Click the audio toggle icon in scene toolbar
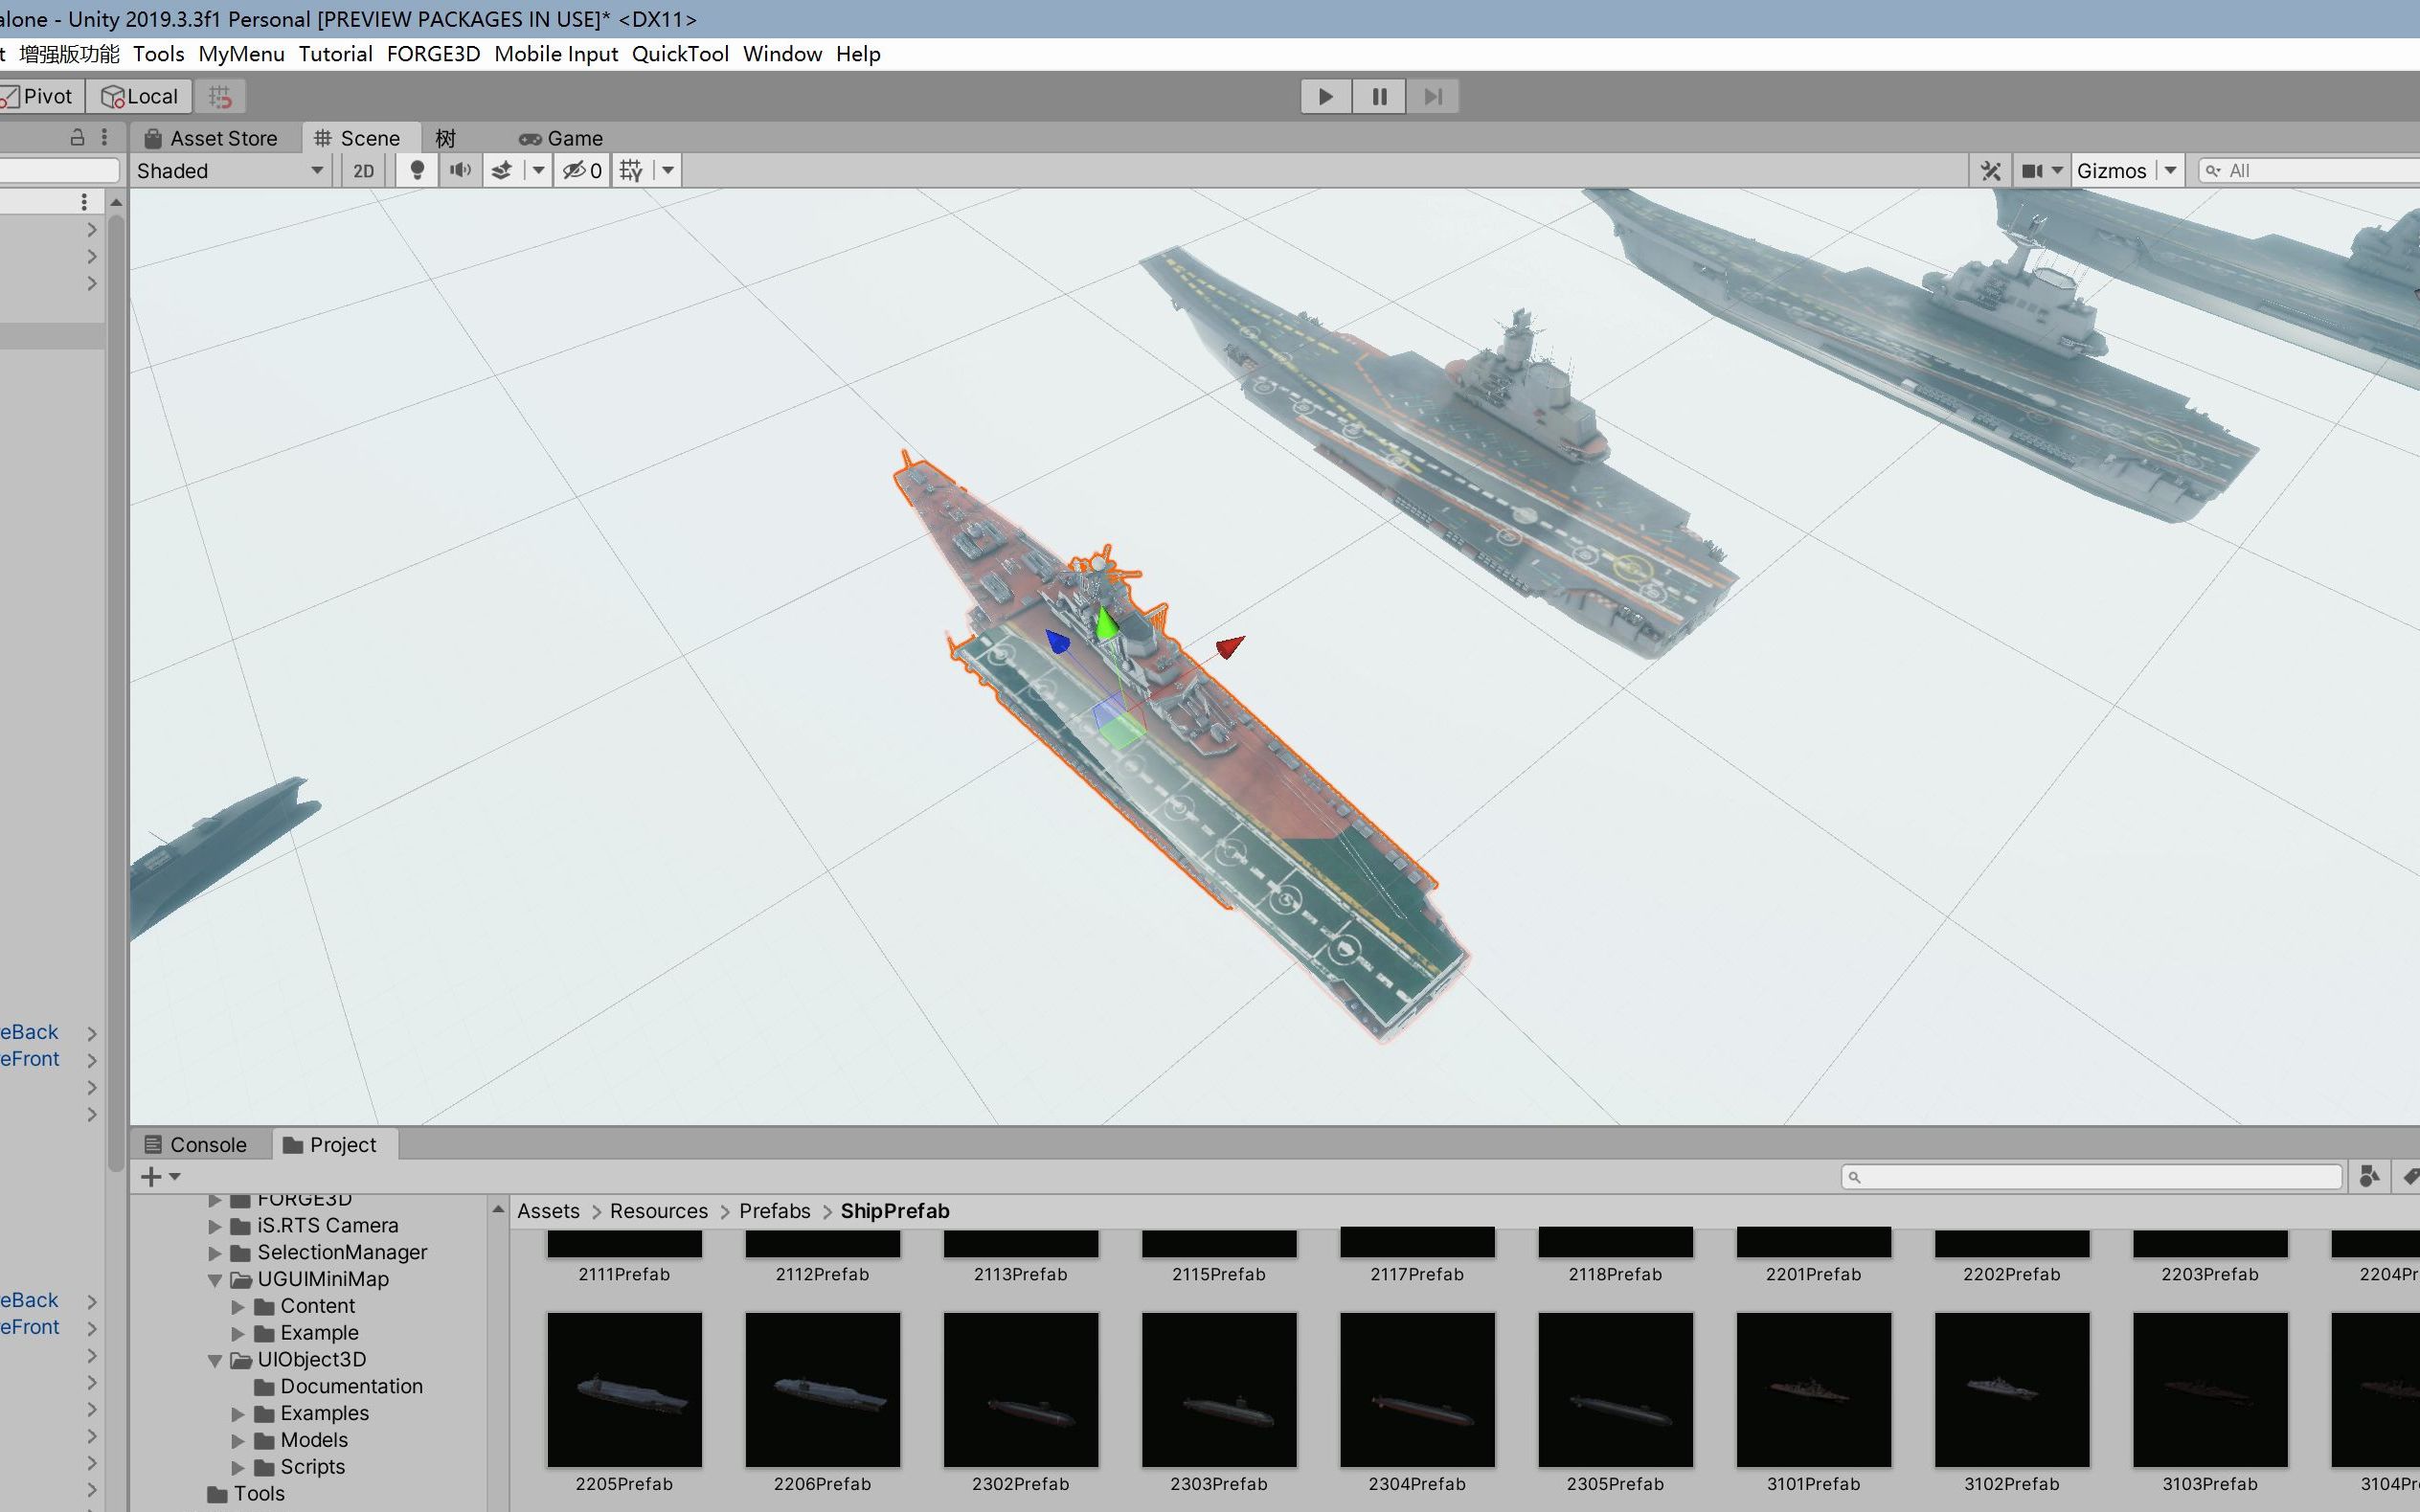Image resolution: width=2420 pixels, height=1512 pixels. tap(460, 169)
